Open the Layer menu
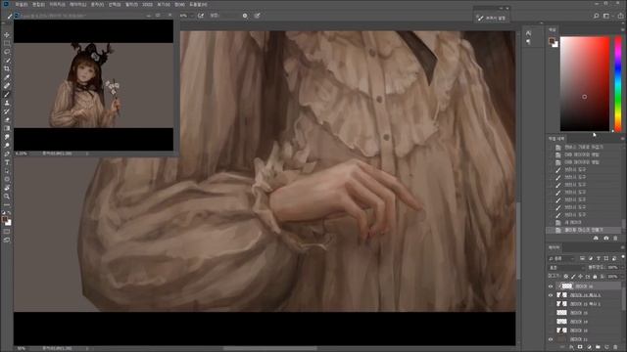Image resolution: width=627 pixels, height=352 pixels. pyautogui.click(x=78, y=4)
